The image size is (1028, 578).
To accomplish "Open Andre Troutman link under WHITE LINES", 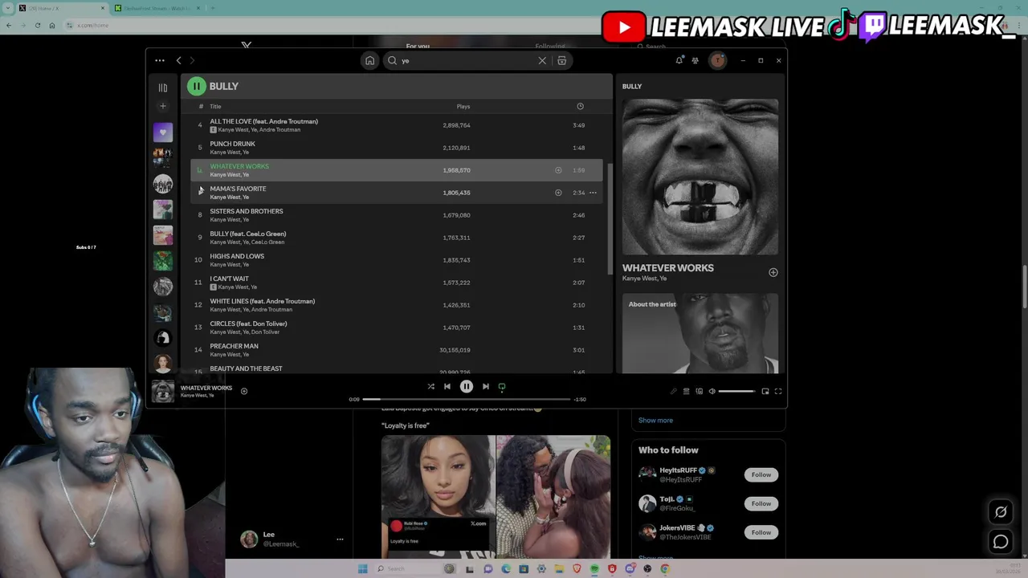I will click(x=271, y=309).
